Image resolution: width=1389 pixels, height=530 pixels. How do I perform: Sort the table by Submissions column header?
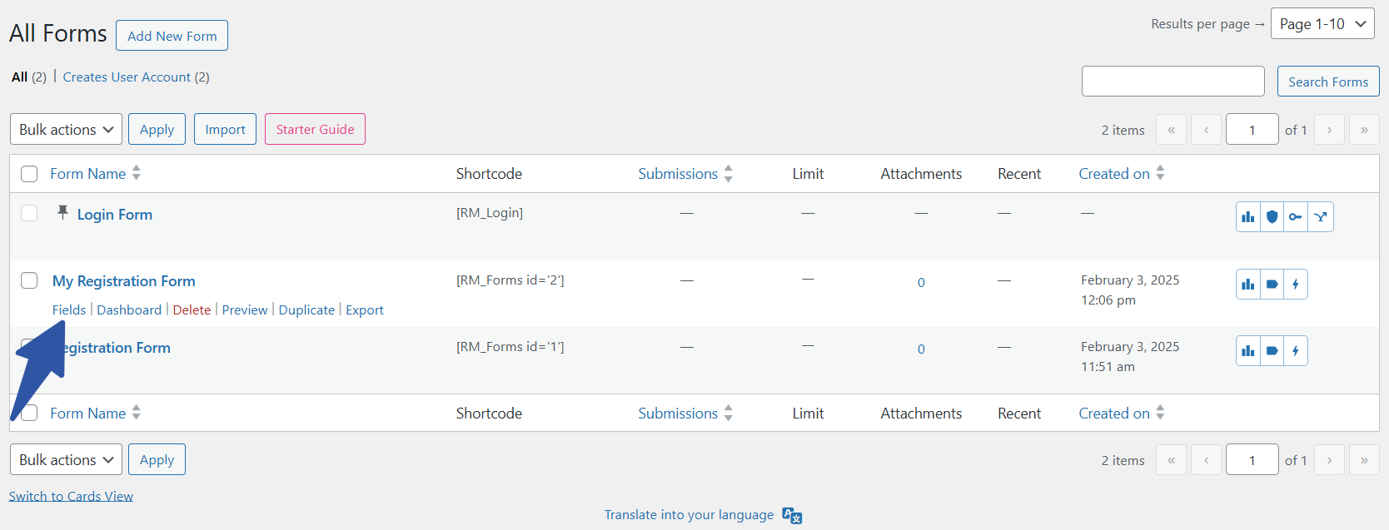(x=678, y=174)
